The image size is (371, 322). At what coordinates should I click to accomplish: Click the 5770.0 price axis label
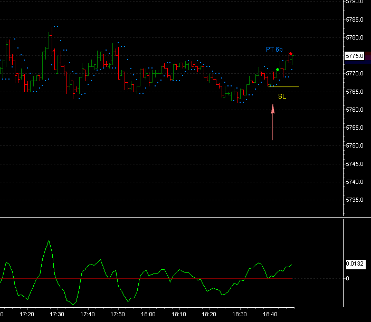(x=355, y=73)
